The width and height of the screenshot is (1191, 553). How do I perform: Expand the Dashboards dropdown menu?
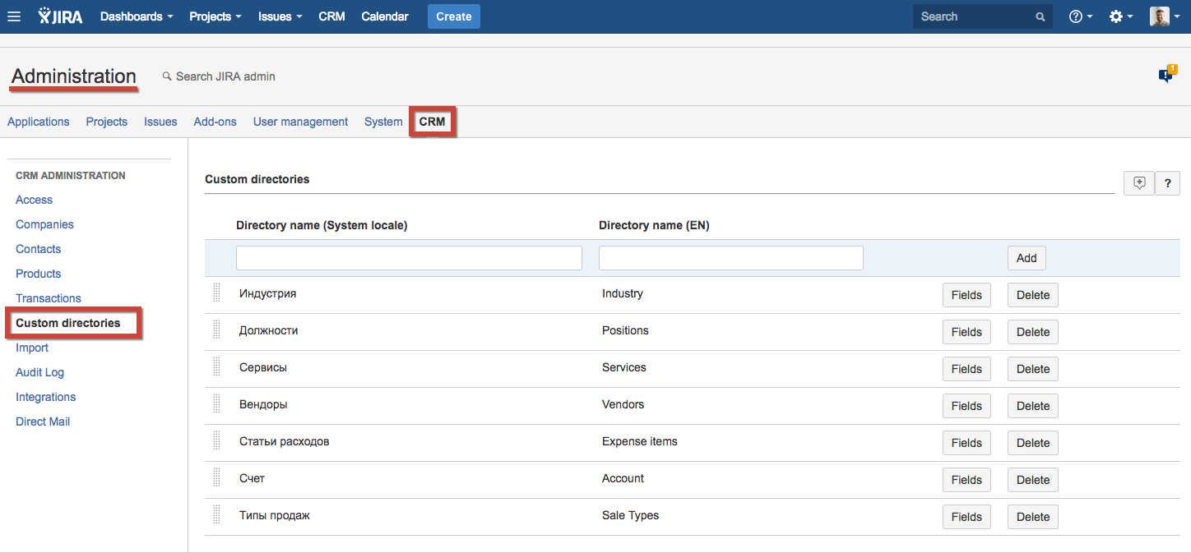click(x=137, y=16)
